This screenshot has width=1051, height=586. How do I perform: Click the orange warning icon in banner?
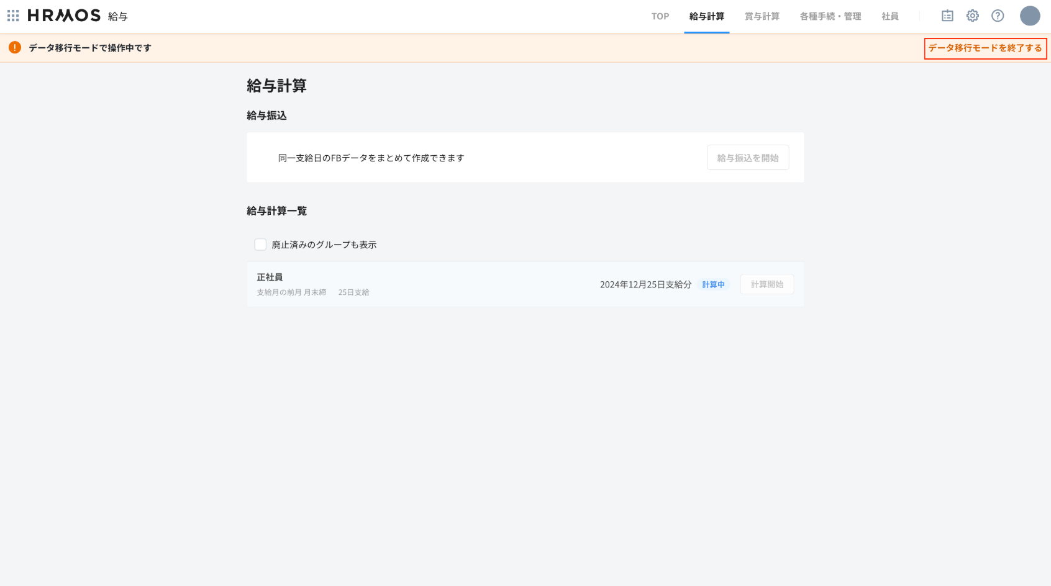click(x=15, y=48)
